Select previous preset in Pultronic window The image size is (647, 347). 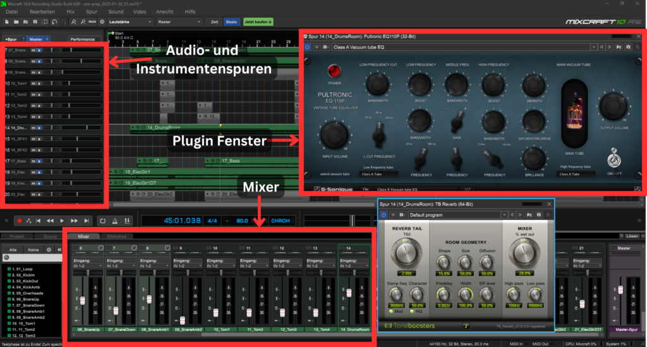(x=602, y=47)
